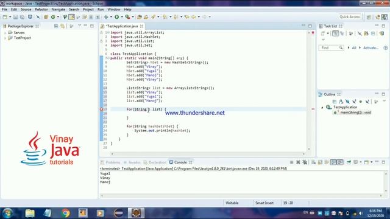Click the green Run button in toolbar
This screenshot has height=219, width=390.
[116, 17]
